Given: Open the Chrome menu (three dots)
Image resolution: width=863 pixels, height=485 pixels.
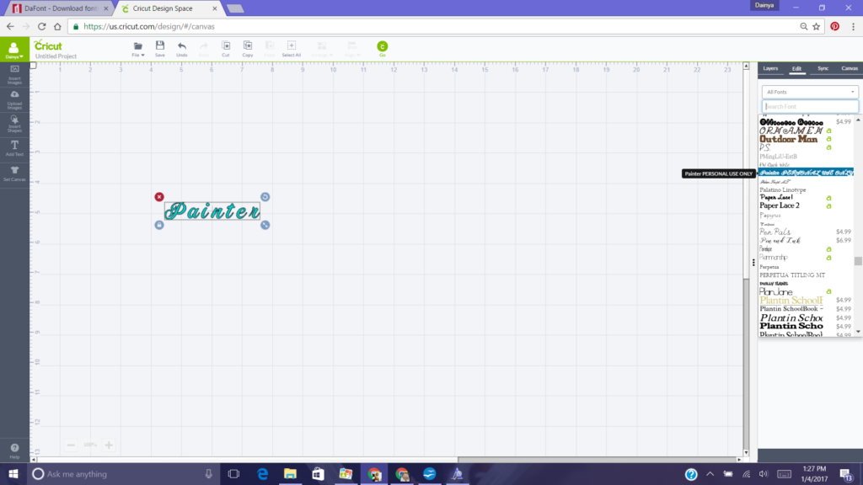Looking at the screenshot, I should [854, 26].
